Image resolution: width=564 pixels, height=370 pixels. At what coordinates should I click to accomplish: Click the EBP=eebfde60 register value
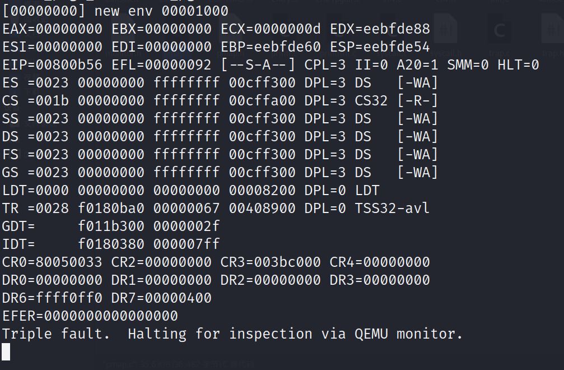coord(271,47)
